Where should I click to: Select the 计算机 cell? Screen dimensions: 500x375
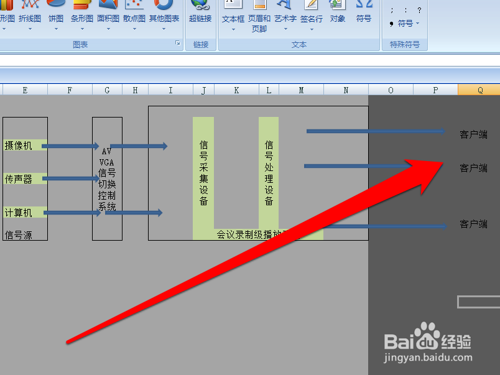click(25, 212)
